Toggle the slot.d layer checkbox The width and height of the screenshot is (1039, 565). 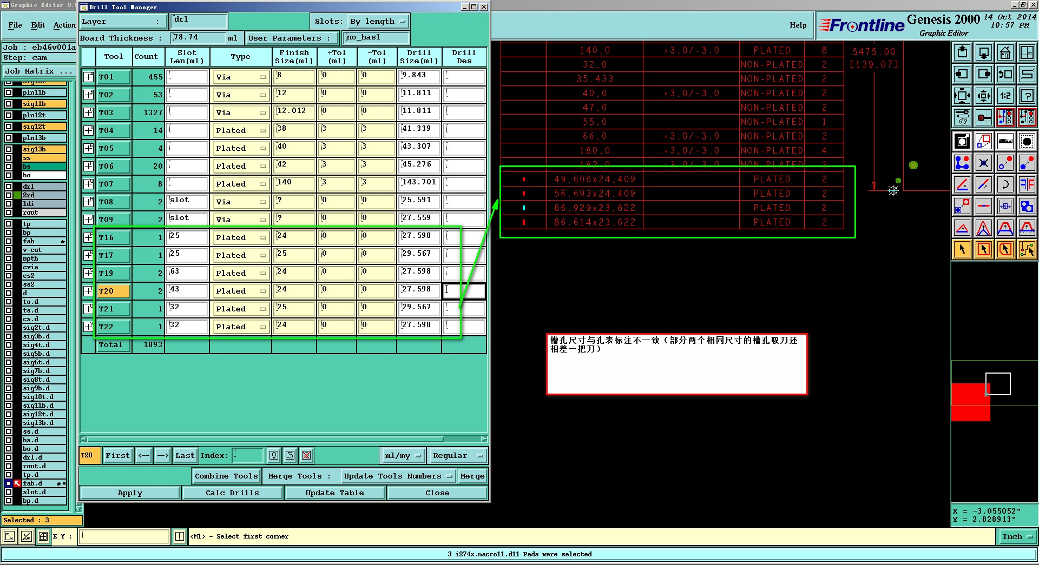9,492
